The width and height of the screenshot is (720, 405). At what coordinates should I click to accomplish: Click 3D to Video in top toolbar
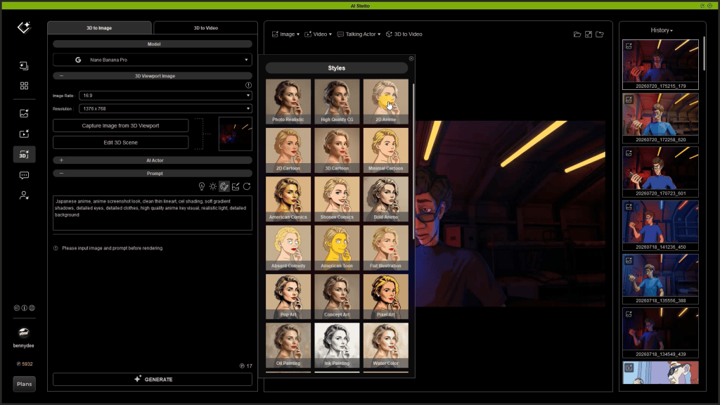pyautogui.click(x=404, y=34)
